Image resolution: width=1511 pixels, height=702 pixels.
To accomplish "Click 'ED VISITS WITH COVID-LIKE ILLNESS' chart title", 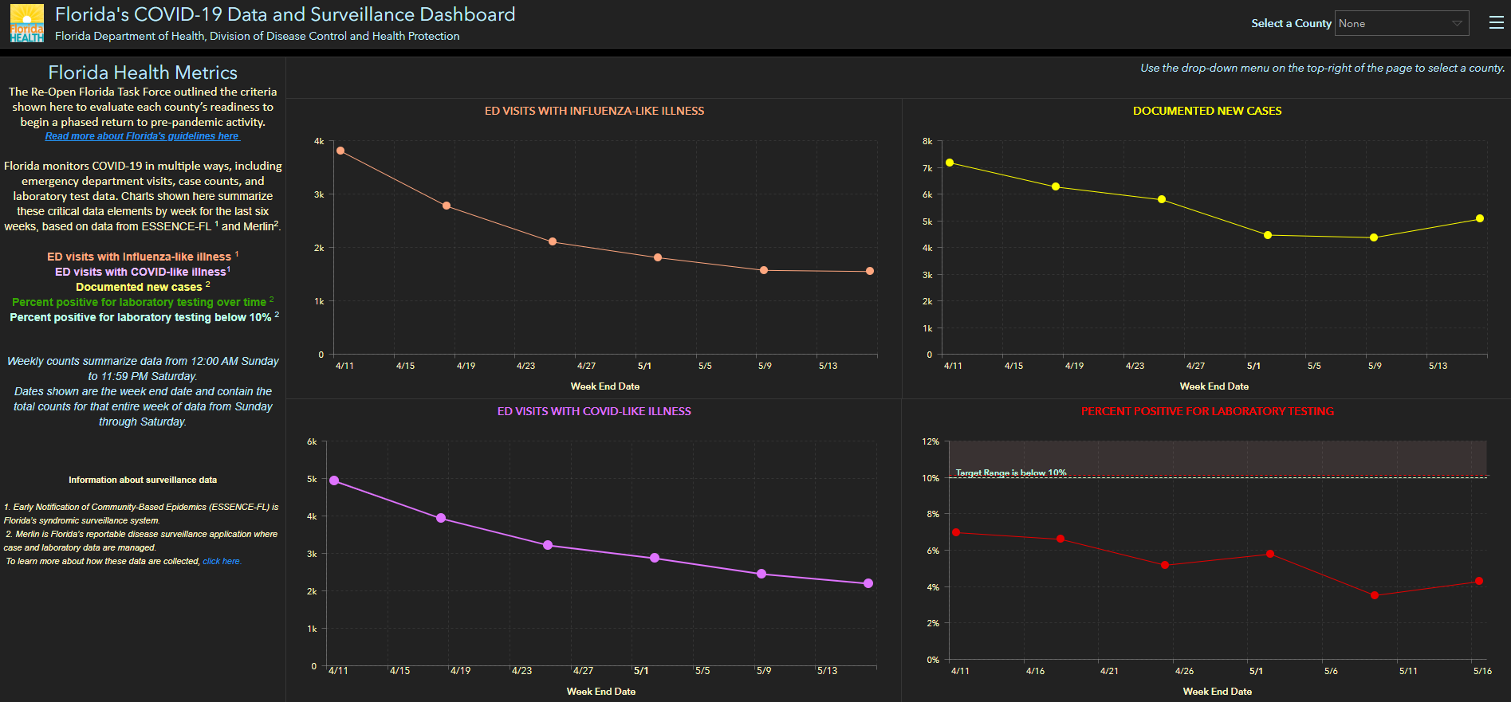I will click(x=594, y=411).
